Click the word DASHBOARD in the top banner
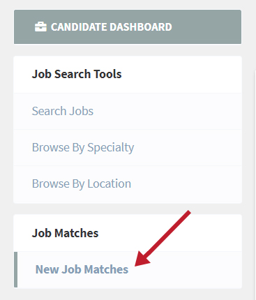This screenshot has width=256, height=300. pyautogui.click(x=141, y=27)
